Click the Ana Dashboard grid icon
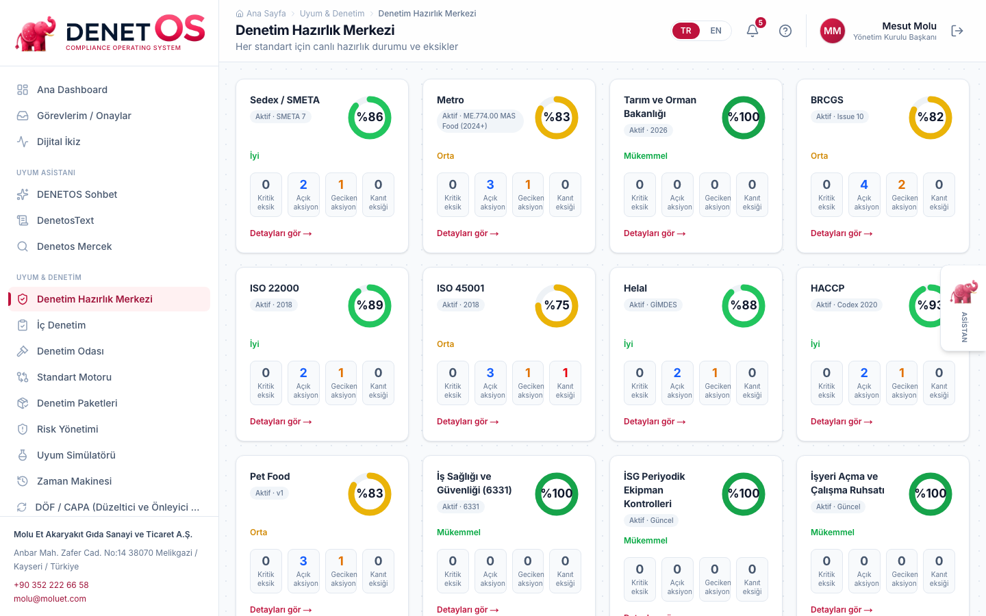The image size is (986, 616). pos(23,90)
